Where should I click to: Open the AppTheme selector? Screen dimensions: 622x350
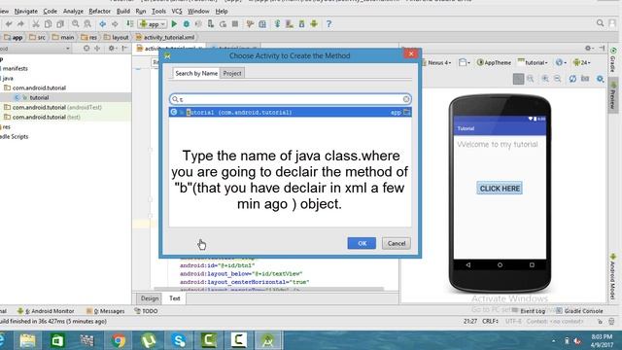click(x=494, y=62)
